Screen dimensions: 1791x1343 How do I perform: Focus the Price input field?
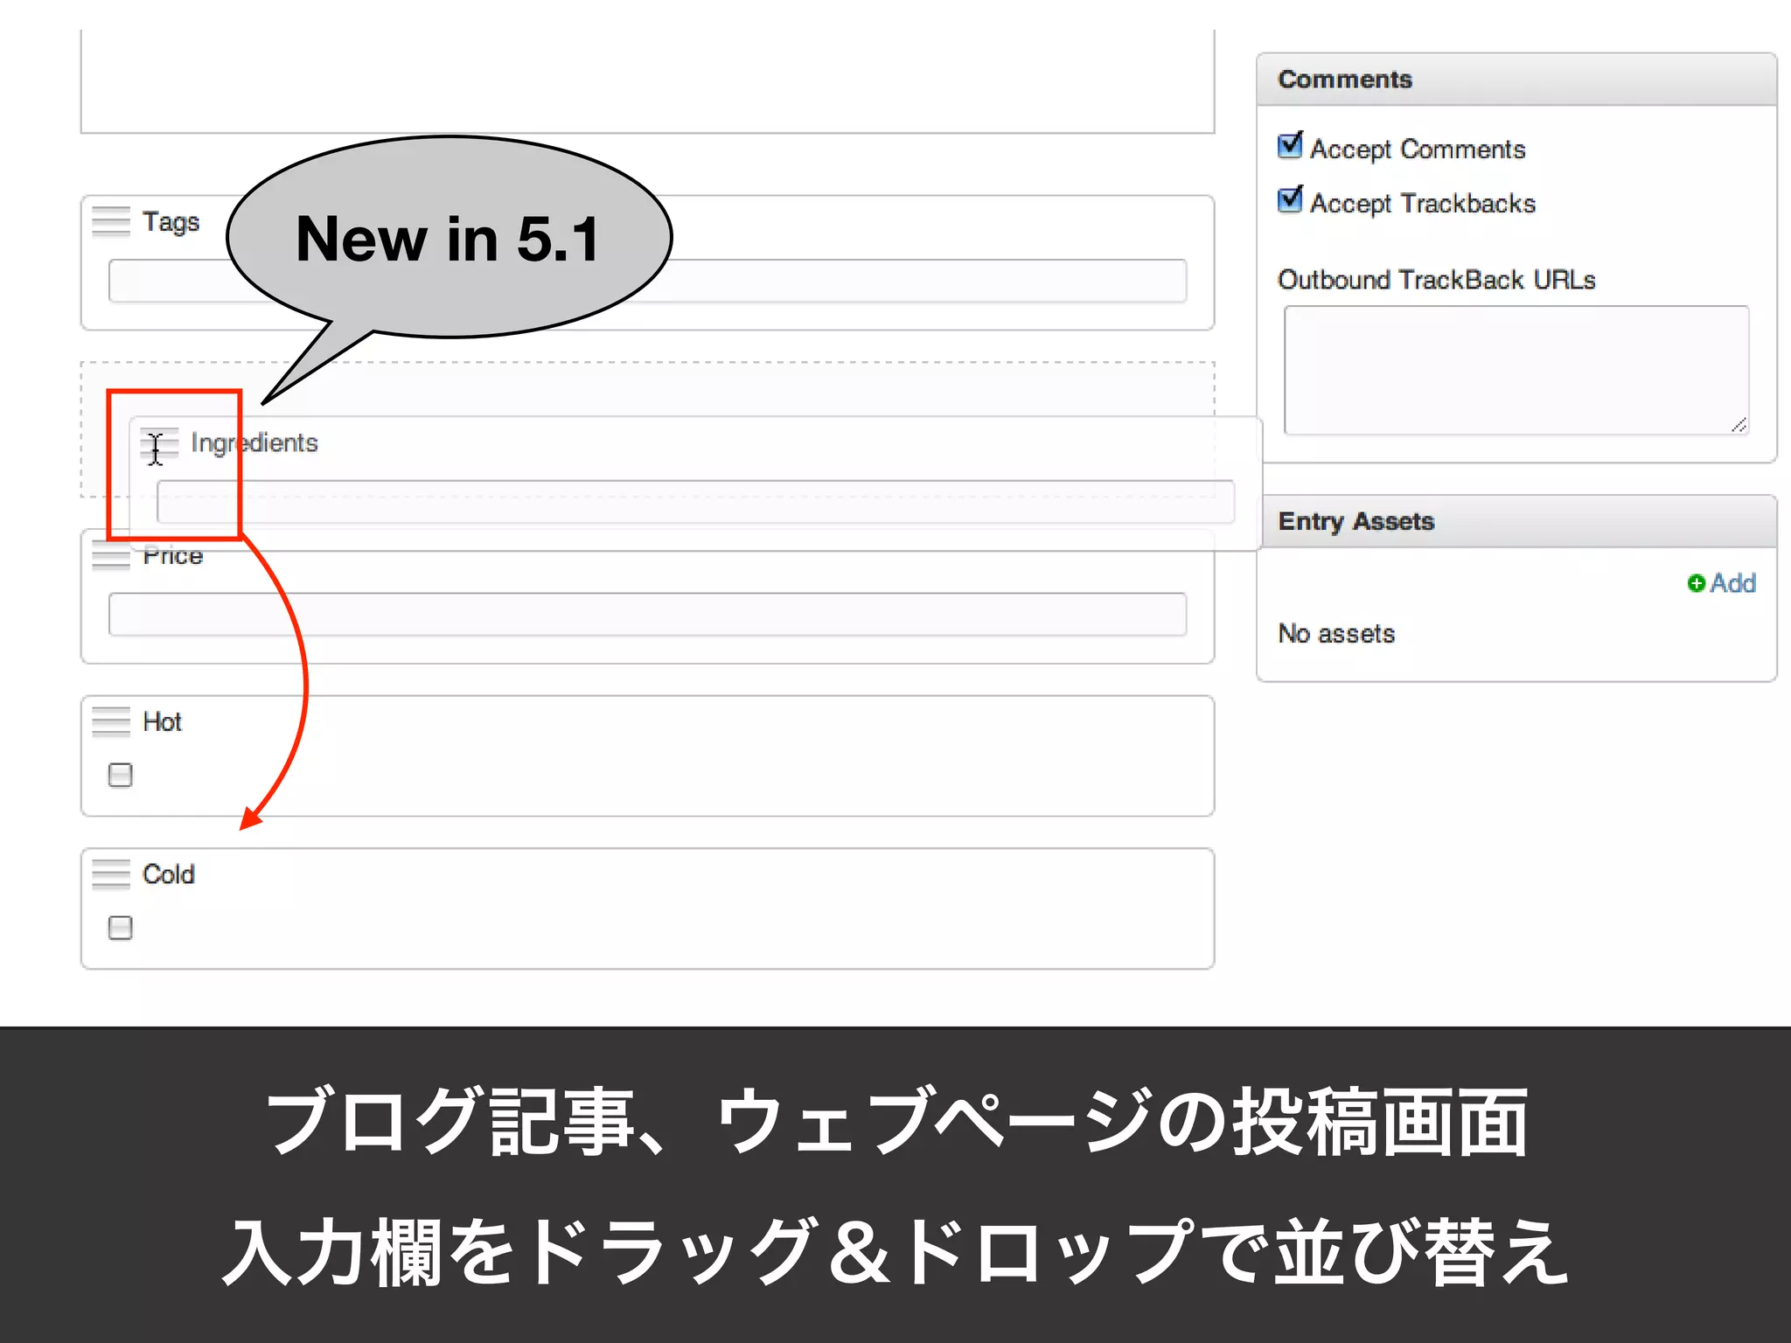click(x=647, y=615)
